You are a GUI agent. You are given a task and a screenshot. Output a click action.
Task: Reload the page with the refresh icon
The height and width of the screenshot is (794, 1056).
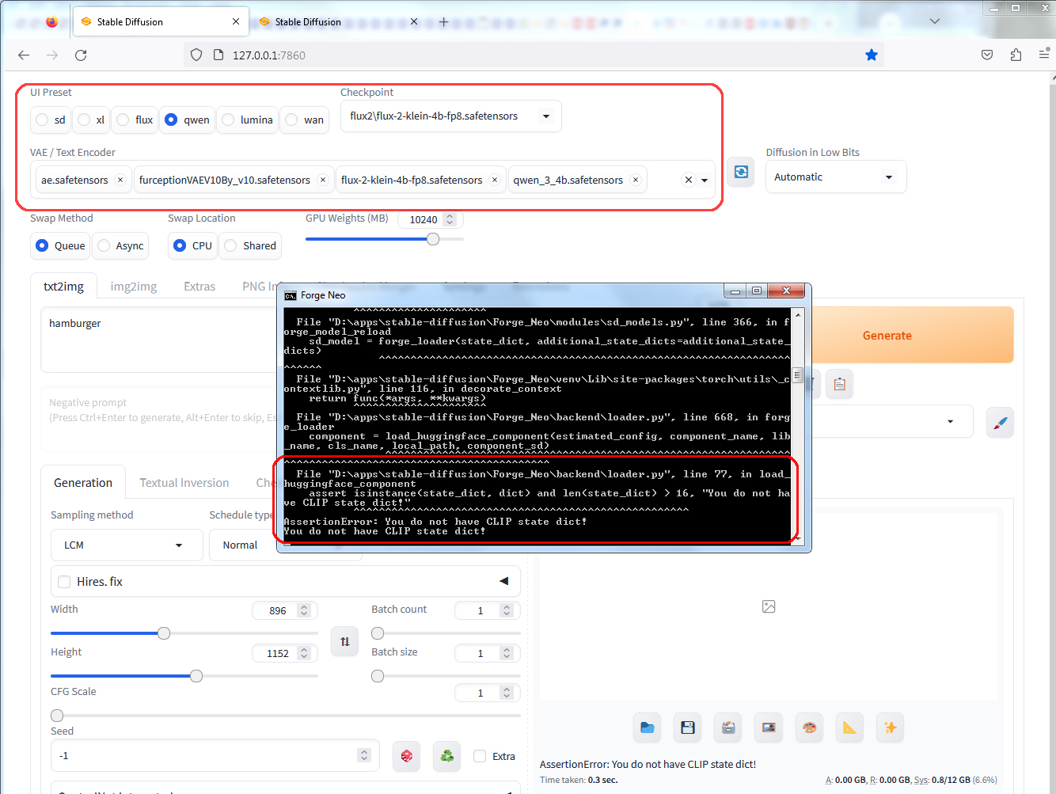(81, 55)
